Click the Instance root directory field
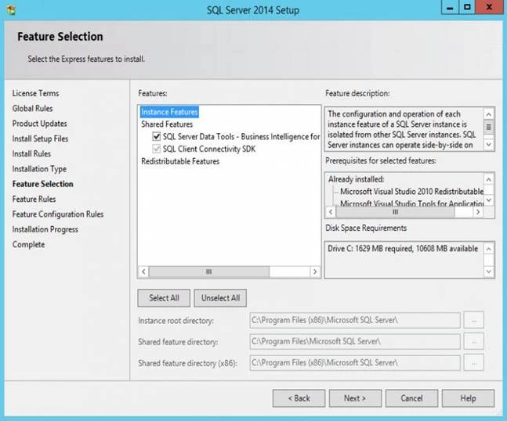The image size is (507, 421). [355, 320]
